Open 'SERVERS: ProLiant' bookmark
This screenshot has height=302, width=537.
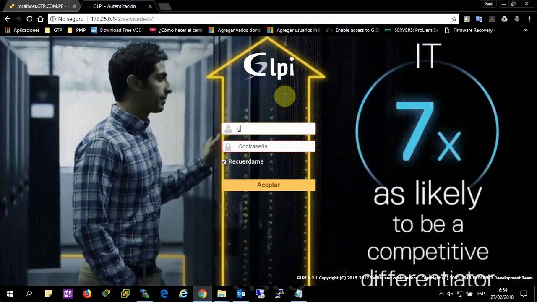coord(412,30)
